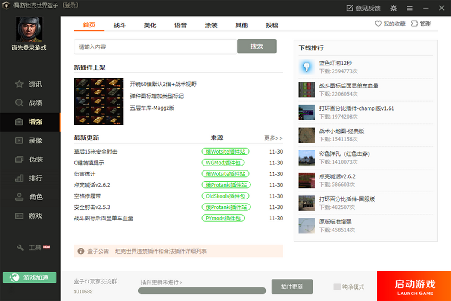Viewport: 451px width, 301px height.
Task: Click the OldSkools插件包 source tag
Action: pyautogui.click(x=225, y=196)
